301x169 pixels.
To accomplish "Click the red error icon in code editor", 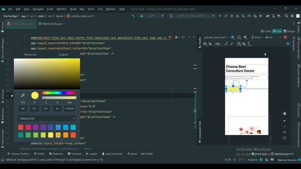I will [170, 37].
